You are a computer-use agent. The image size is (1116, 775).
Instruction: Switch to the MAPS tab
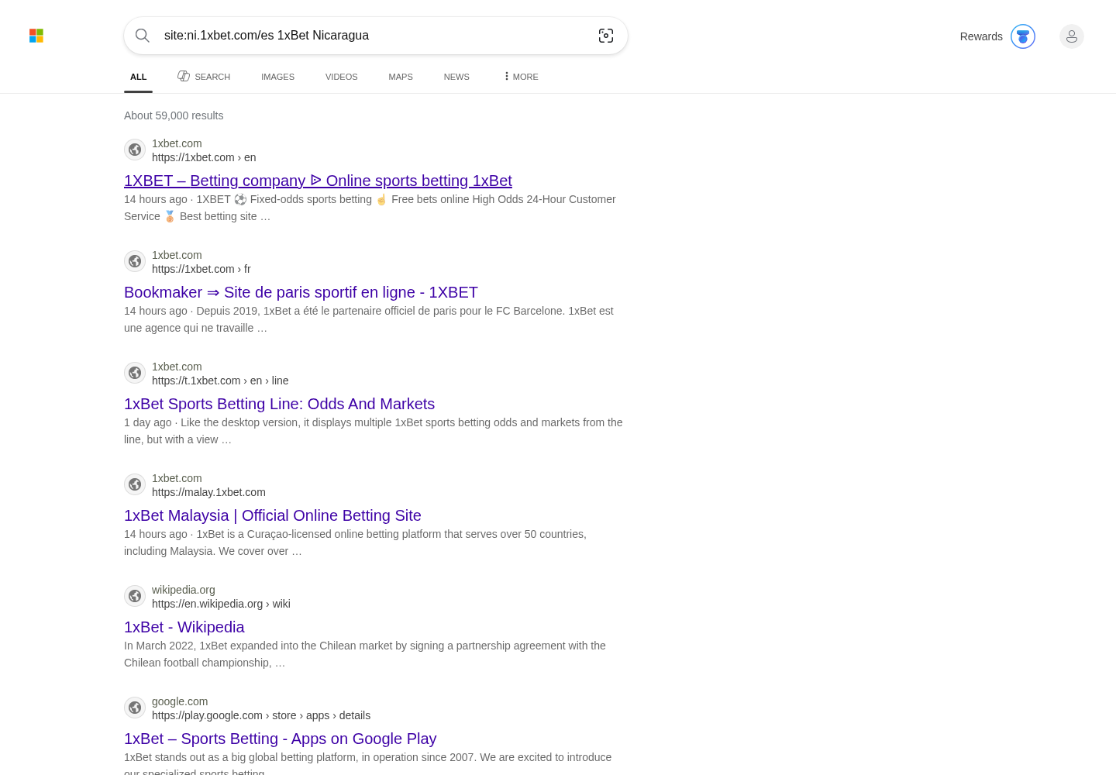pyautogui.click(x=401, y=77)
